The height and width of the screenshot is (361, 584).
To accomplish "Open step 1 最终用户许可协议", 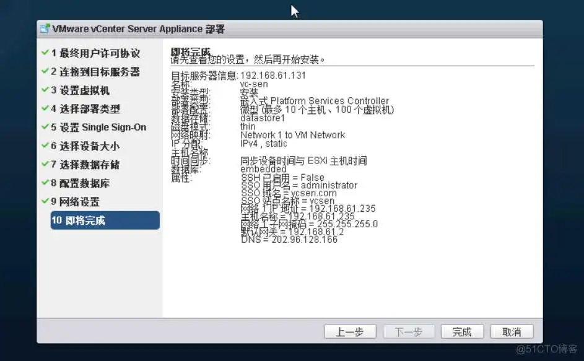I will click(95, 53).
